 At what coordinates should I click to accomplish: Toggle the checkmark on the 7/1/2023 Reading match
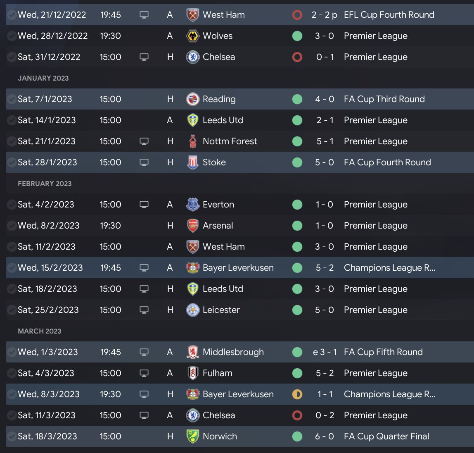tap(12, 99)
